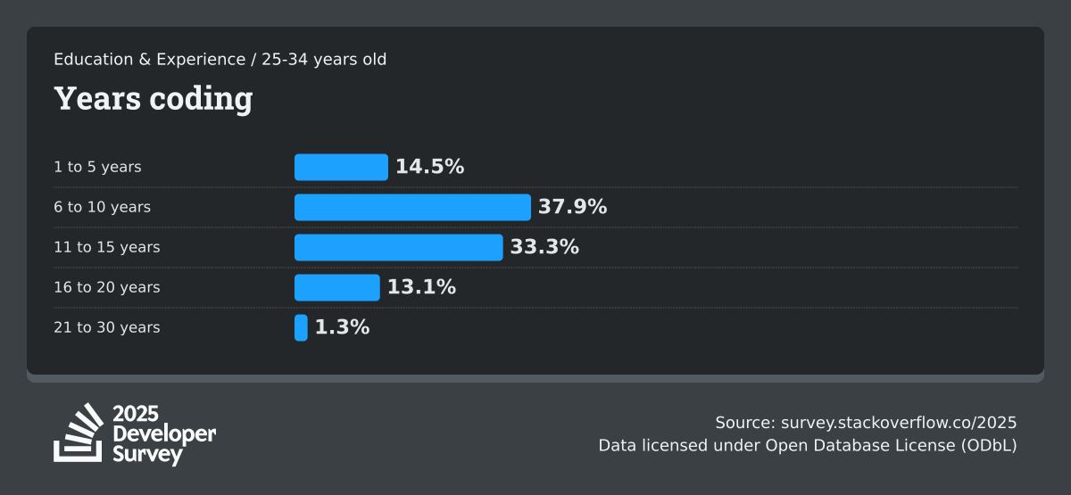This screenshot has height=495, width=1071.
Task: Click the Years coding heading
Action: click(x=154, y=98)
